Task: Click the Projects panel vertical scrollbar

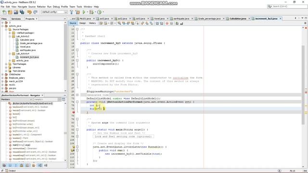Action: (65, 52)
